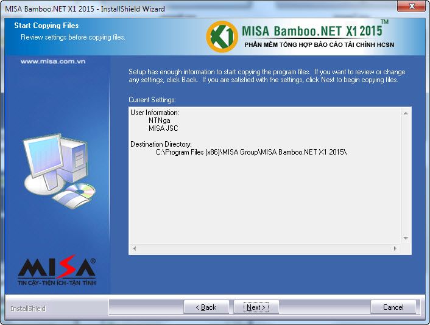The height and width of the screenshot is (325, 430).
Task: Click the horizontal scroll left arrow
Action: coord(135,248)
